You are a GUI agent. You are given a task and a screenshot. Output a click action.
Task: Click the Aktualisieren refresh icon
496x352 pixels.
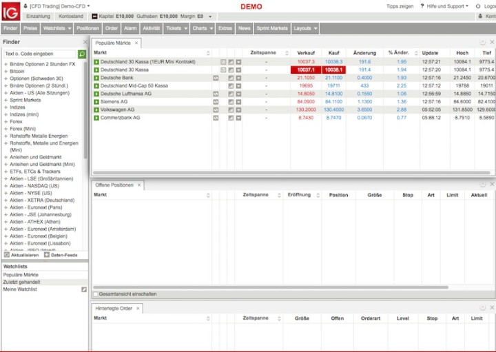click(x=7, y=255)
